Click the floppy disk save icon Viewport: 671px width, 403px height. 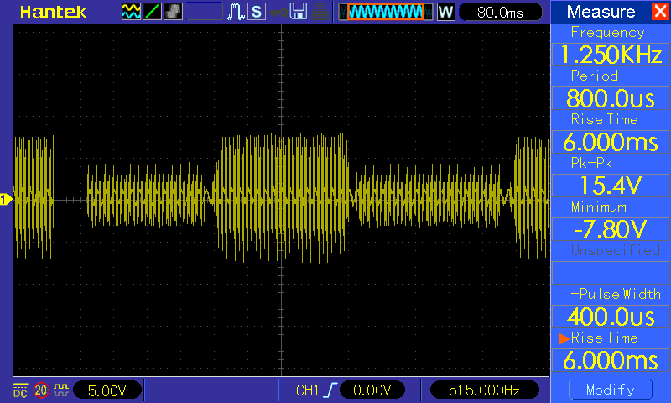[x=299, y=12]
